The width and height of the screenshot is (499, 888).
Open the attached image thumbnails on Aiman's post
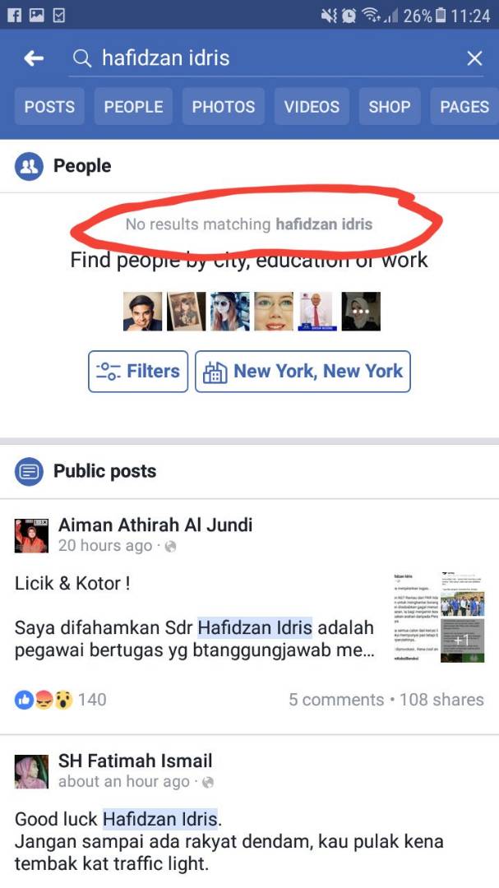440,616
